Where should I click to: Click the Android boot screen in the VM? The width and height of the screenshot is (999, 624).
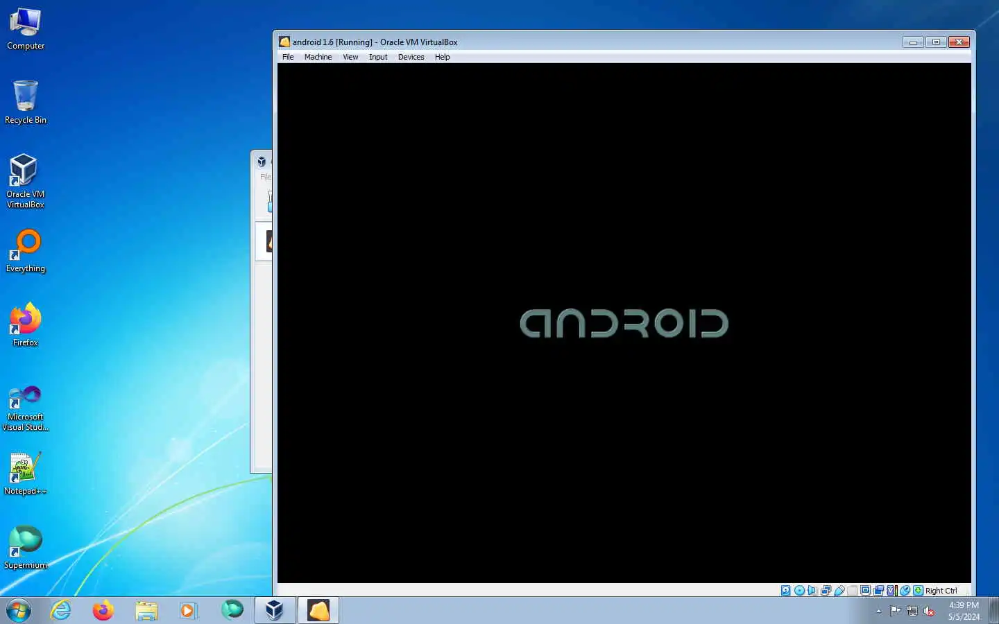click(x=624, y=323)
